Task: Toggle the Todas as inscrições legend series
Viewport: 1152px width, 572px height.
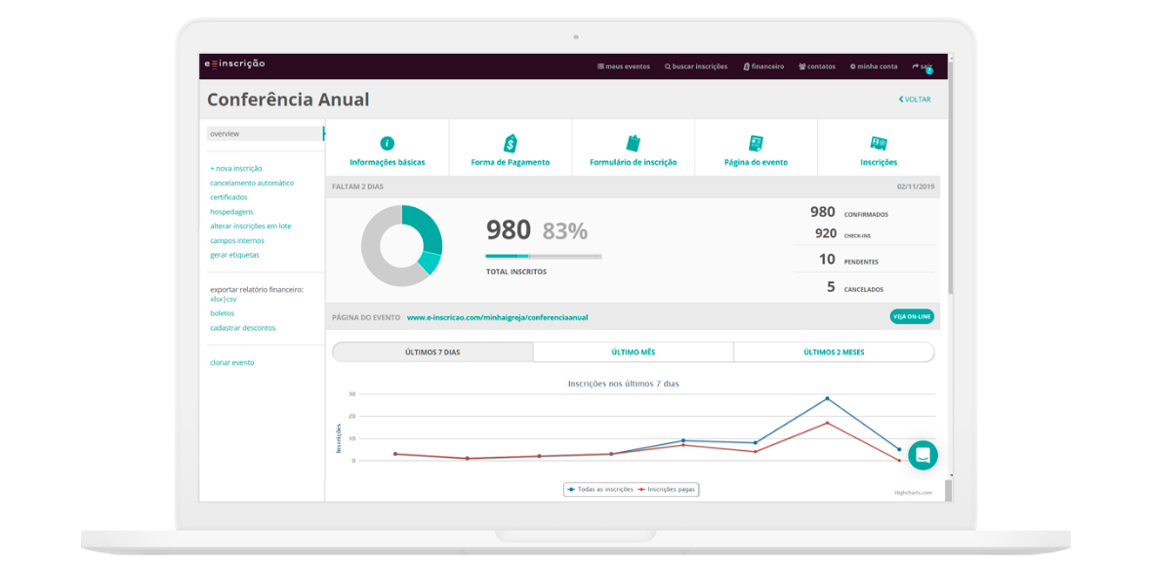Action: (x=599, y=489)
